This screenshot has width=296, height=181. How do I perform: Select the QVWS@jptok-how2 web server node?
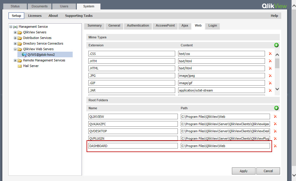coord(41,55)
